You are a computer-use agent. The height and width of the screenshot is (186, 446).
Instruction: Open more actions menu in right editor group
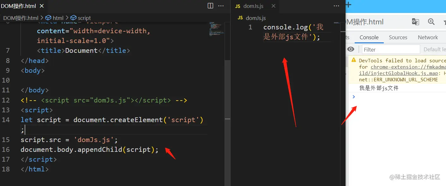click(x=337, y=6)
